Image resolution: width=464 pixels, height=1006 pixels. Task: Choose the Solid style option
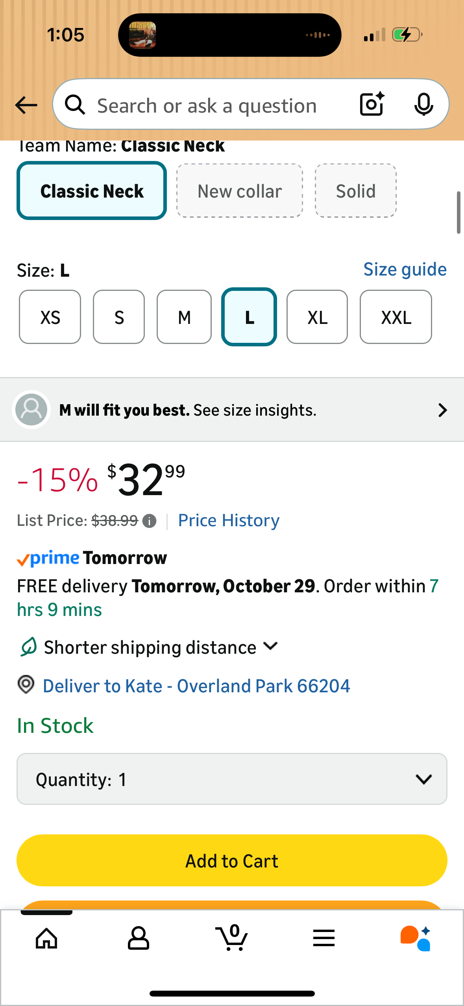coord(355,191)
